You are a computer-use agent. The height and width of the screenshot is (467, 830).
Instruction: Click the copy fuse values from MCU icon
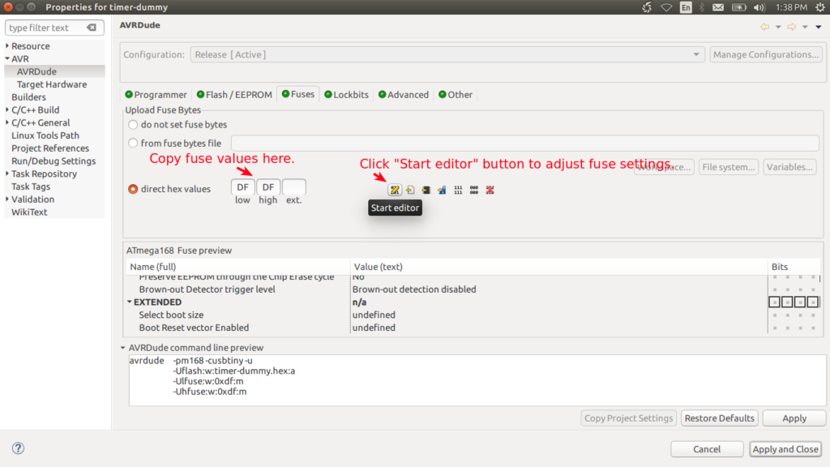[x=440, y=189]
